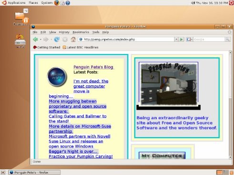Click the green Go button beside address bar
The image size is (234, 175).
pyautogui.click(x=182, y=39)
